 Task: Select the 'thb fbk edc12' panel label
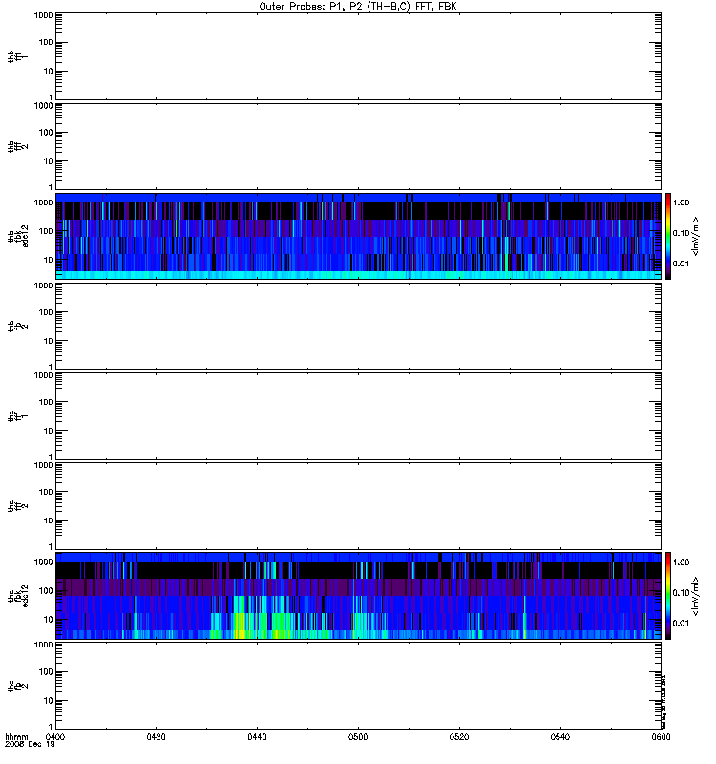coord(17,236)
